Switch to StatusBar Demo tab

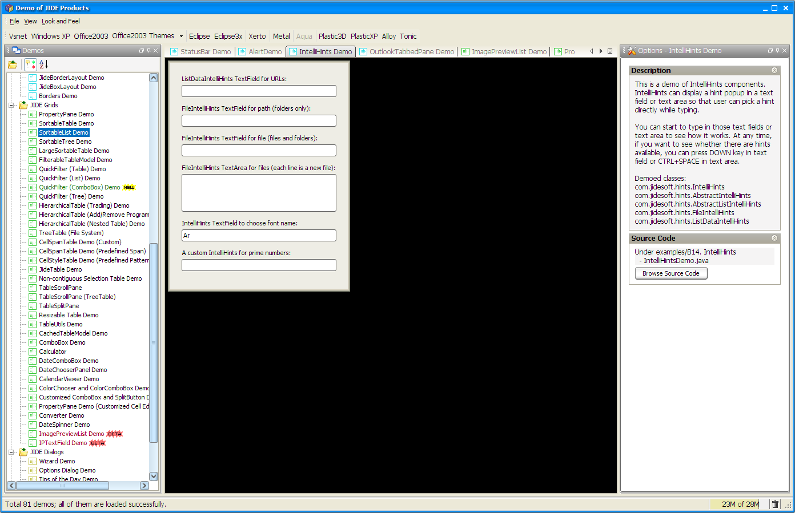(x=200, y=51)
